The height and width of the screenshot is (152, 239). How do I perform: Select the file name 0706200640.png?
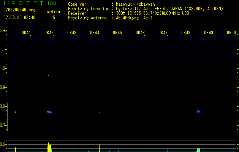(19, 10)
